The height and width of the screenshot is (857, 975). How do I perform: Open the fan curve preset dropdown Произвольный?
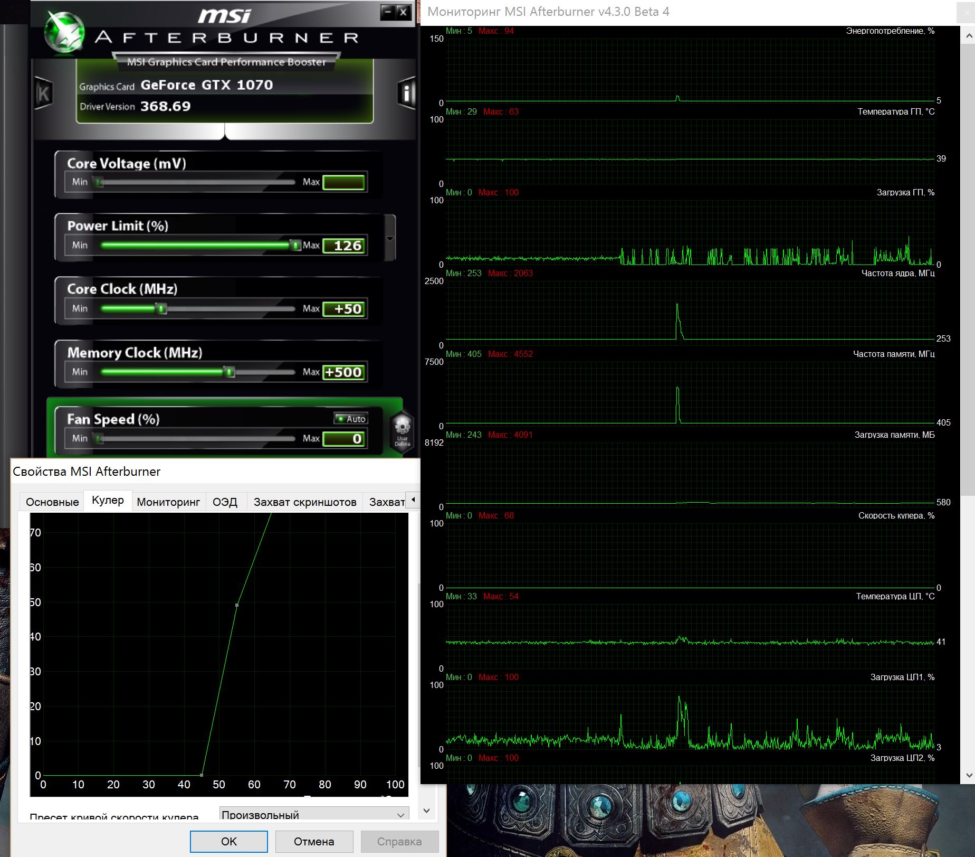(314, 814)
